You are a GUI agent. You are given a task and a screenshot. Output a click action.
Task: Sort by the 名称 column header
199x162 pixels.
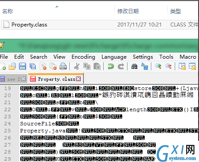tap(8, 11)
